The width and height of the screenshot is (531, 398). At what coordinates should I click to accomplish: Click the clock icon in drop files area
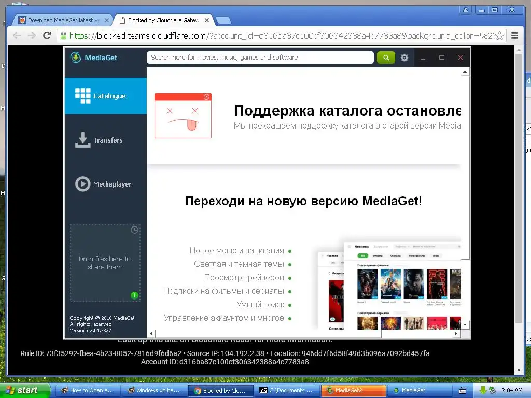point(134,230)
